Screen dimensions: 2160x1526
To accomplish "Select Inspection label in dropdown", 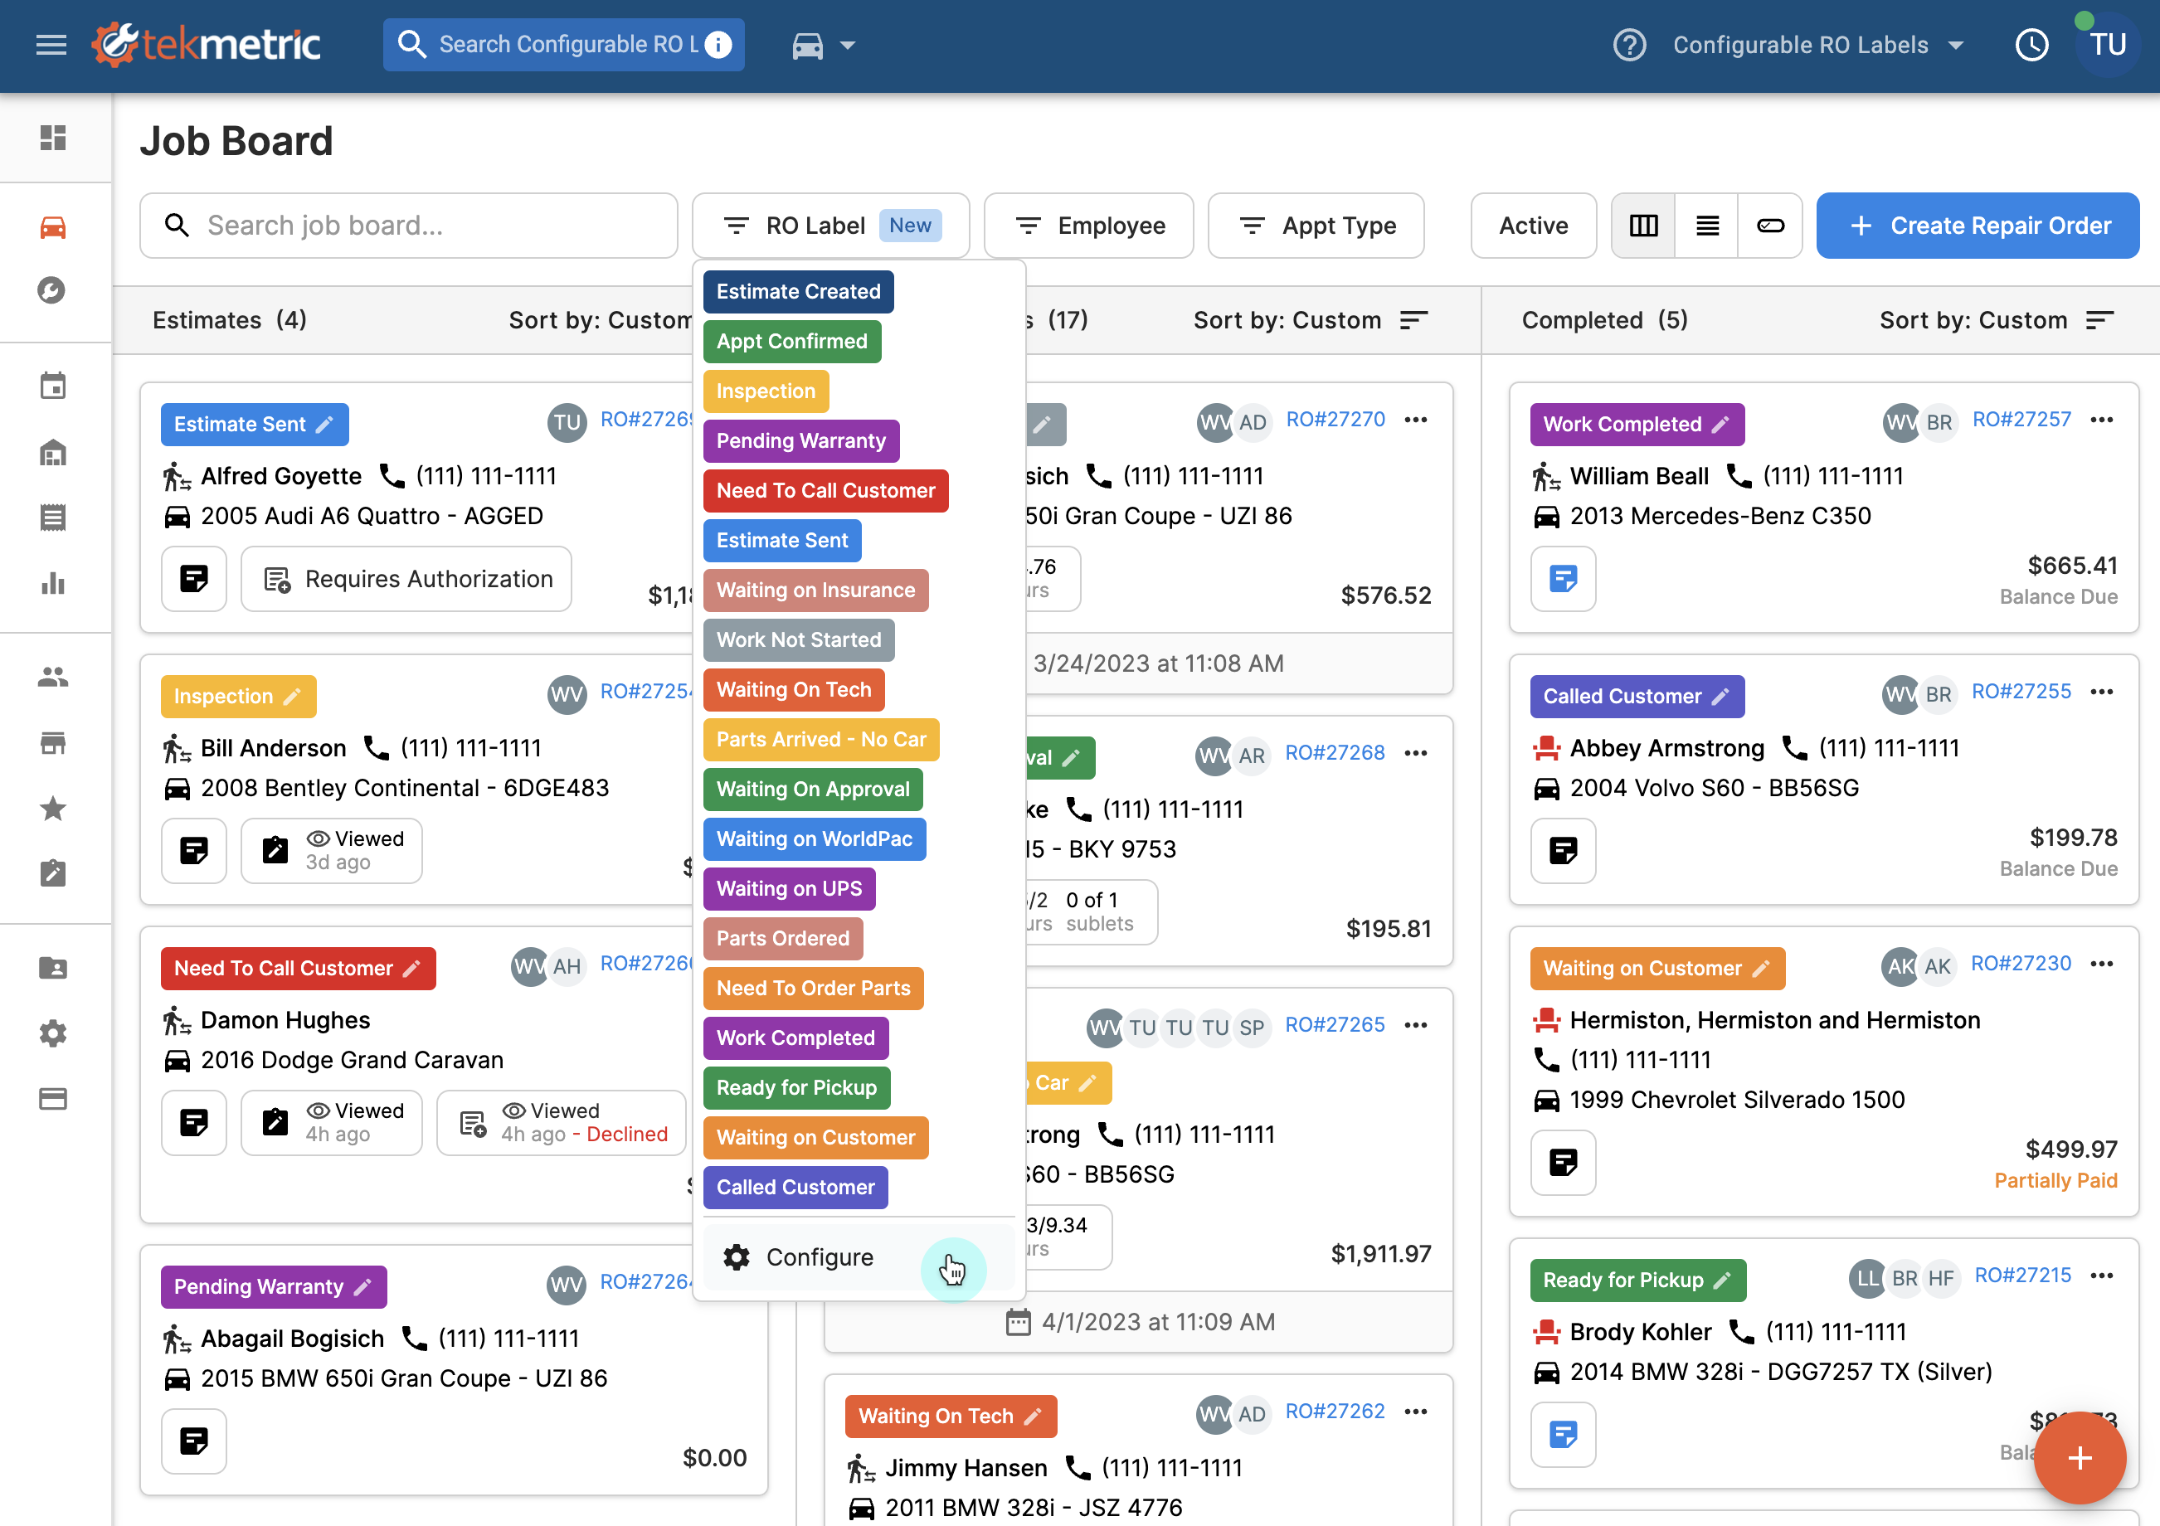I will pyautogui.click(x=766, y=391).
